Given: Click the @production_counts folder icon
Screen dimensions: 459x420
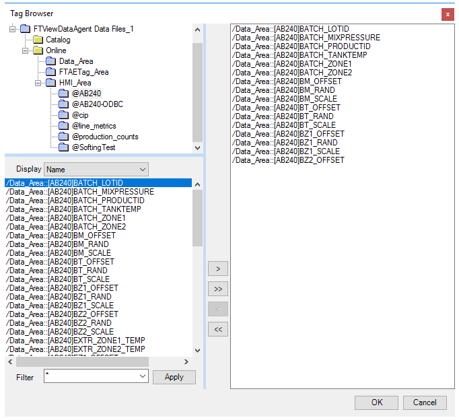Looking at the screenshot, I should point(63,137).
